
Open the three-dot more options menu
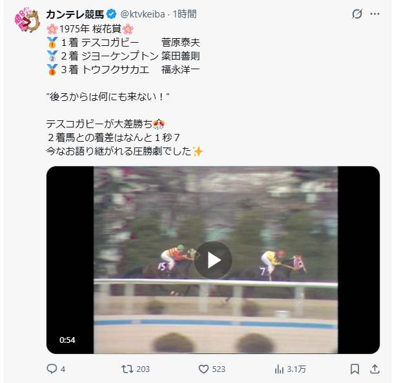click(375, 14)
